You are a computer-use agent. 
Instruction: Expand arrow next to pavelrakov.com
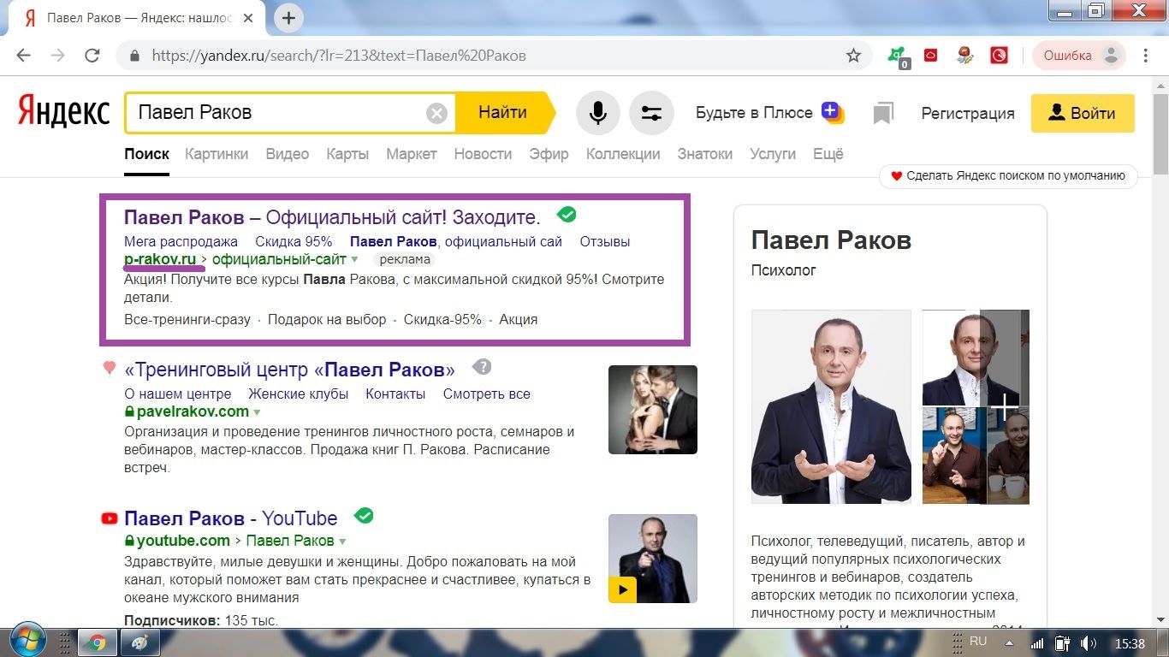pyautogui.click(x=257, y=412)
